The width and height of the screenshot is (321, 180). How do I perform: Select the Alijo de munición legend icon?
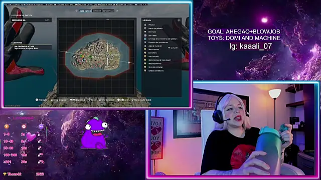[145, 46]
